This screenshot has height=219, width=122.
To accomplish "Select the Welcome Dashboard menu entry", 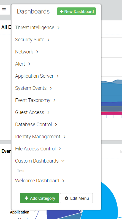I will [37, 181].
